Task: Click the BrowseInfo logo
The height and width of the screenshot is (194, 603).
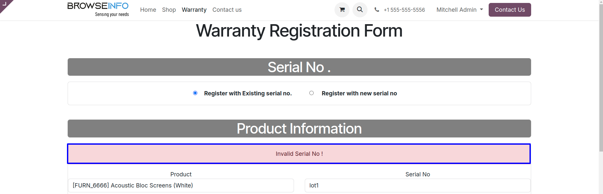Action: [x=98, y=9]
